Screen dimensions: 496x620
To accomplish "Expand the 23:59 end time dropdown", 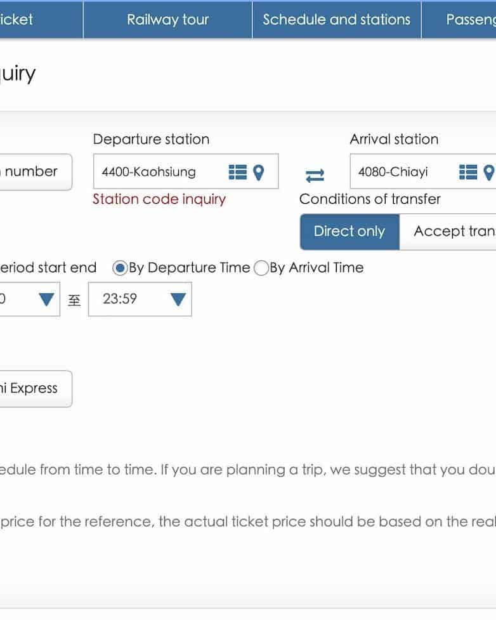I will (178, 299).
